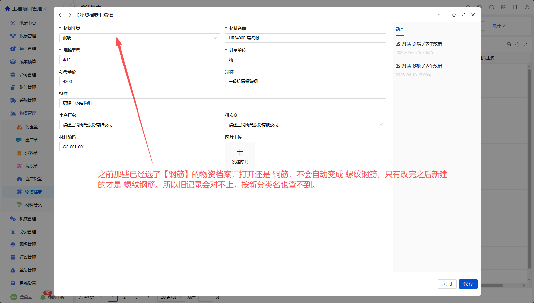Open 项目管理 in the sidebar
534x303 pixels.
27,49
